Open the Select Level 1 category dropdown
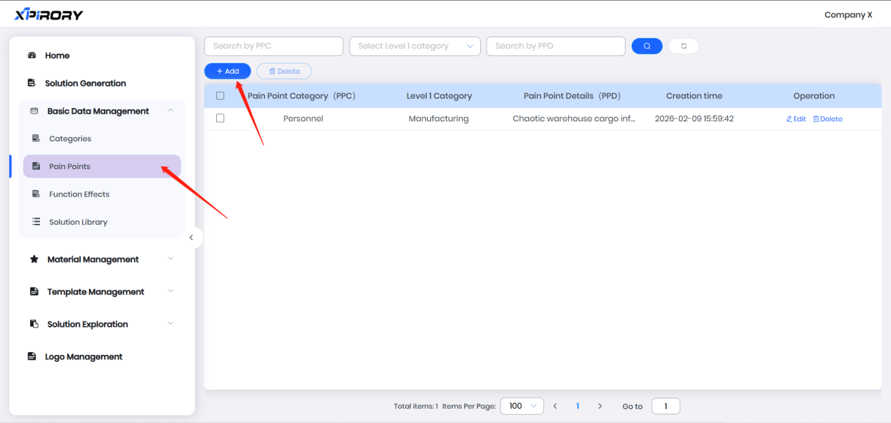This screenshot has width=891, height=423. [x=414, y=46]
